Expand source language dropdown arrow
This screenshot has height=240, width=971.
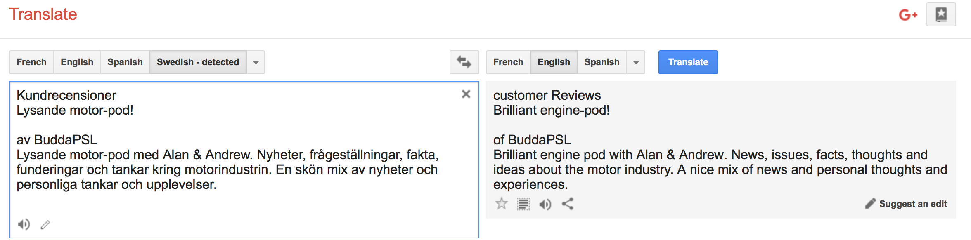[256, 62]
